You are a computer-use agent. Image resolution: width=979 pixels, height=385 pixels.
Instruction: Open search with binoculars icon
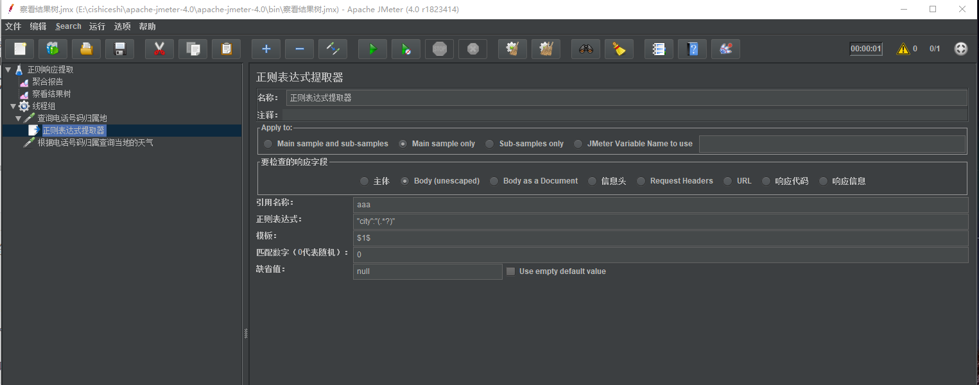pos(586,49)
